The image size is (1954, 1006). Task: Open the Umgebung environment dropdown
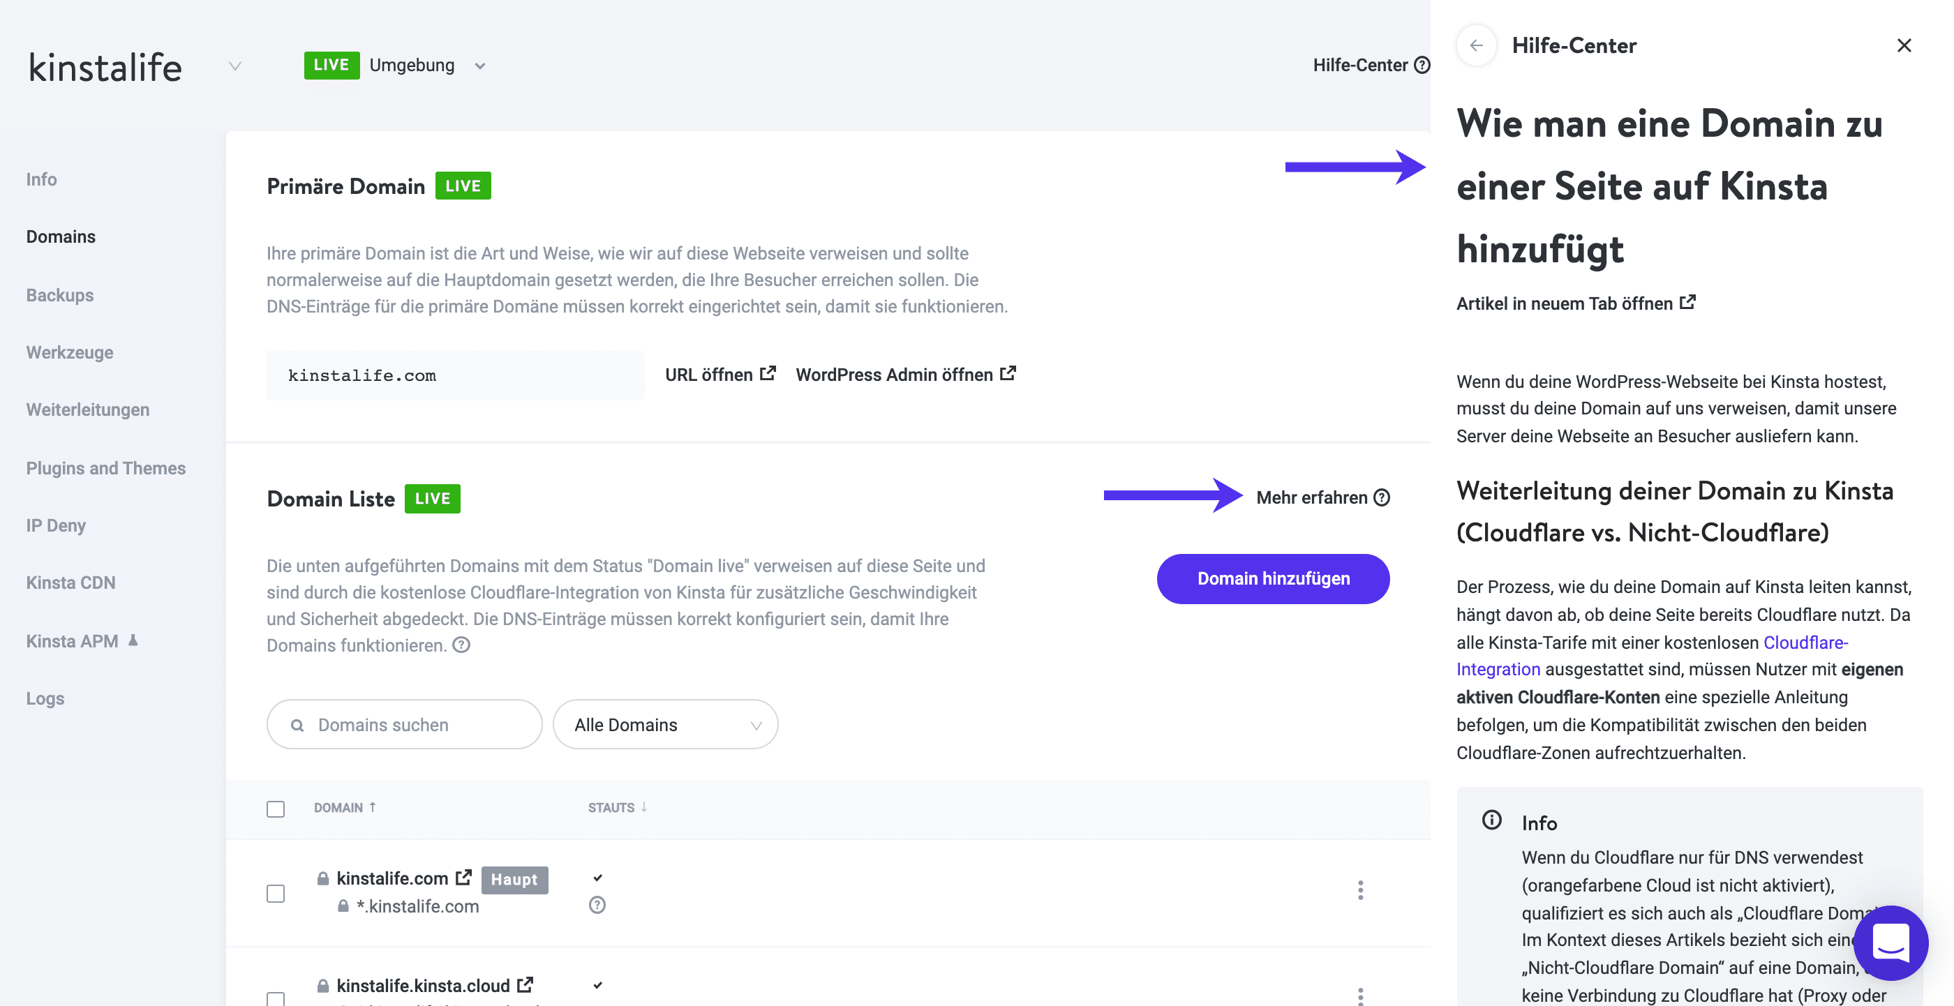(x=479, y=65)
